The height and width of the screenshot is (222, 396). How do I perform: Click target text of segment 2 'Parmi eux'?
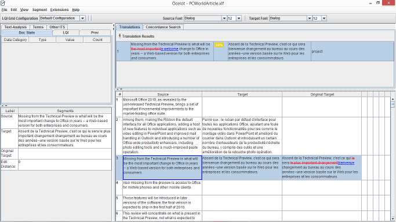pyautogui.click(x=242, y=136)
